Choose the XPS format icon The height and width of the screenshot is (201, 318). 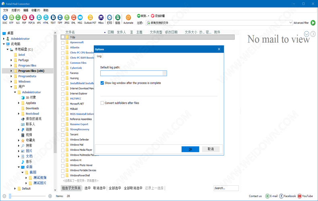[x=39, y=17]
